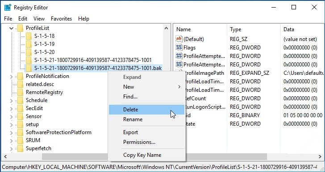Open the Favorites menu

tap(61, 19)
